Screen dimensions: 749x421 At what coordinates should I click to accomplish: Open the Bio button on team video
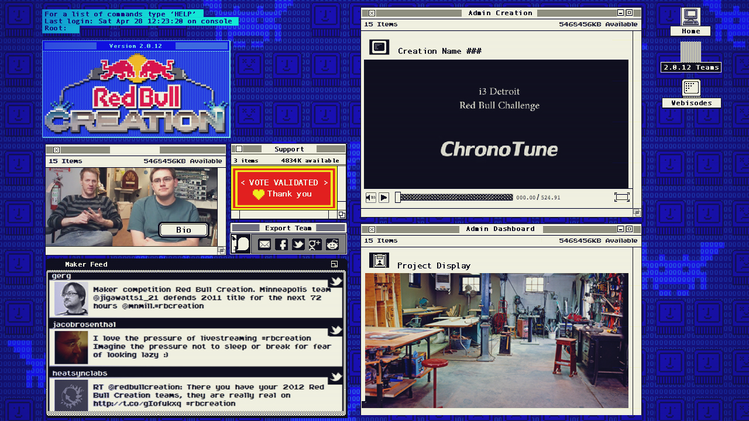coord(184,230)
